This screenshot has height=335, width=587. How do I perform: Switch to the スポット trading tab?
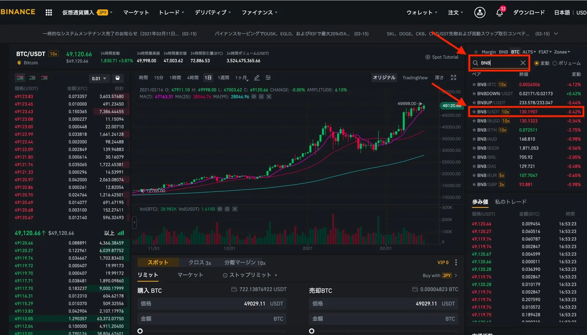[158, 262]
